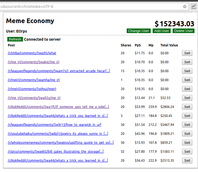The image size is (198, 172).
Task: Click the $27.80 PpS value
Action: pyautogui.click(x=140, y=152)
